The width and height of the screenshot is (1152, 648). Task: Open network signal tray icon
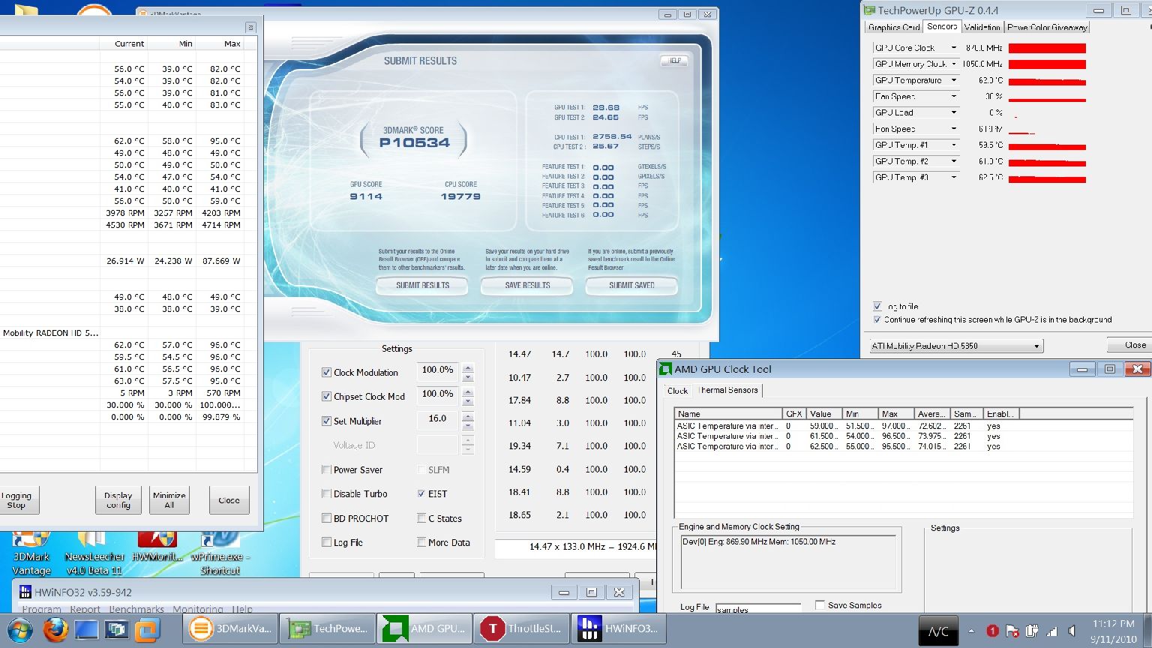(x=1052, y=631)
